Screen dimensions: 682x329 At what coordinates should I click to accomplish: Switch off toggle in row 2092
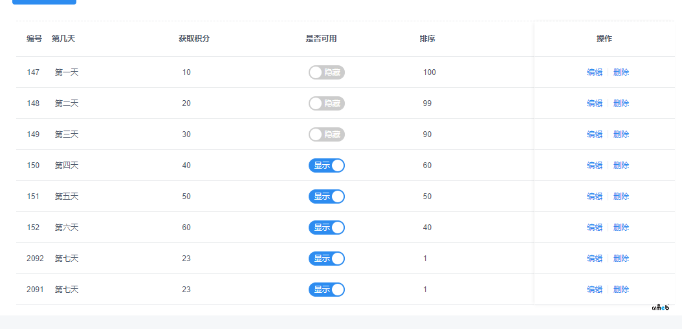coord(326,259)
